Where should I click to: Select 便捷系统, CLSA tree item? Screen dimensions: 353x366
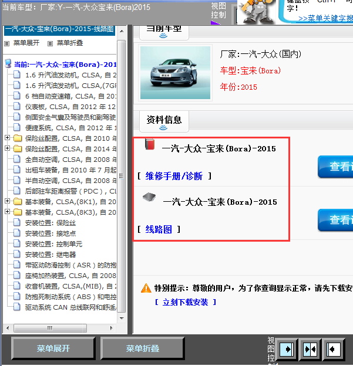(70, 128)
